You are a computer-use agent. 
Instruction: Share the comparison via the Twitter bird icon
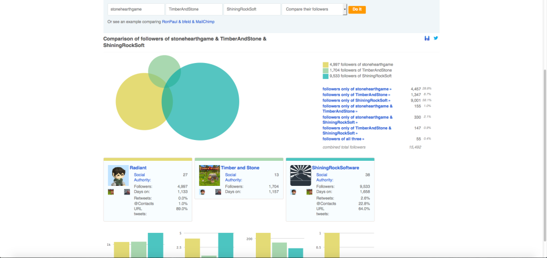point(436,38)
